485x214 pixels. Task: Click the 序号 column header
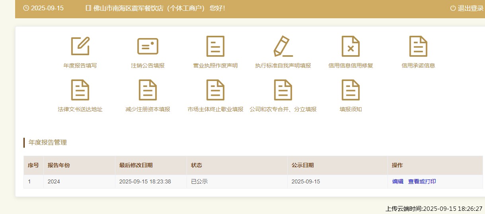33,165
